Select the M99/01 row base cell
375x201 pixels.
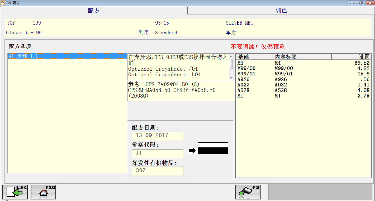pos(246,74)
